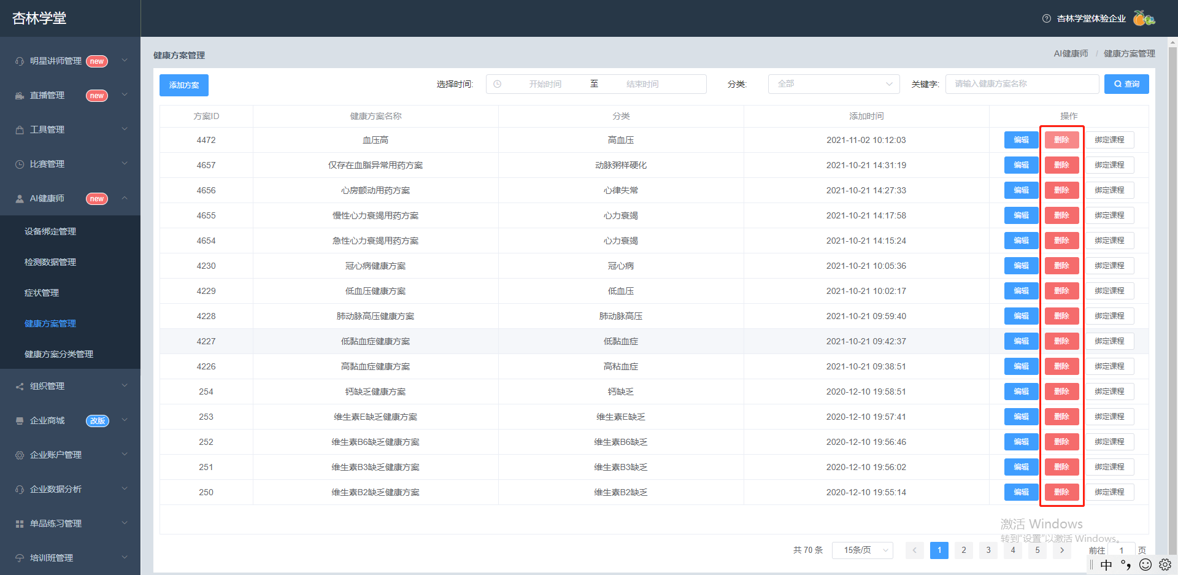1178x575 pixels.
Task: Open the fruit avatar icon at top right
Action: pos(1144,18)
